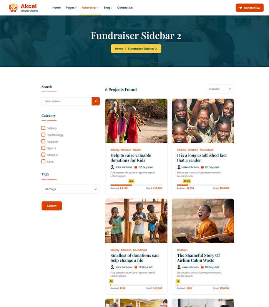Click the Akcel hands-heart logo icon
Image resolution: width=269 pixels, height=307 pixels.
pos(13,8)
